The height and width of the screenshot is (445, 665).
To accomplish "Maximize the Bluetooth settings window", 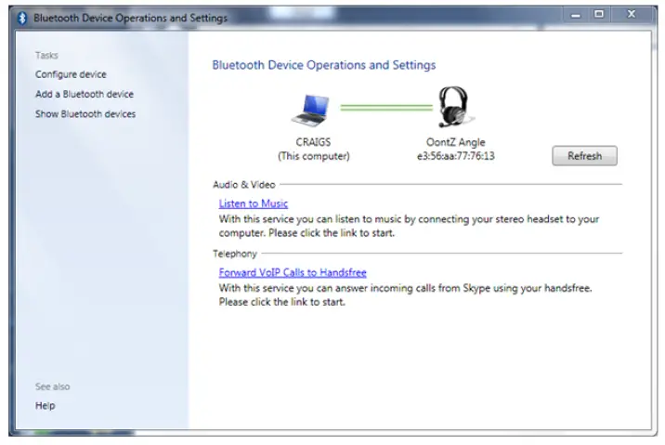I will [599, 15].
